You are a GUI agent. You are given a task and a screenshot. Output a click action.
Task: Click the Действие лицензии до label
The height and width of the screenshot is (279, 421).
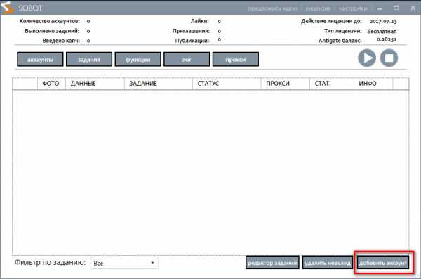[x=332, y=21]
